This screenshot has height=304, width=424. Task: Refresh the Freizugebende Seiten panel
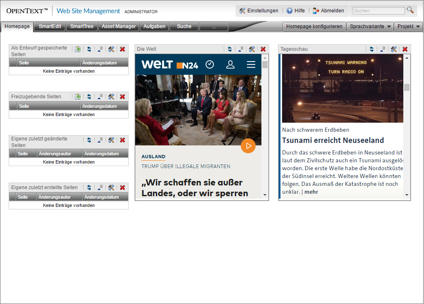89,97
